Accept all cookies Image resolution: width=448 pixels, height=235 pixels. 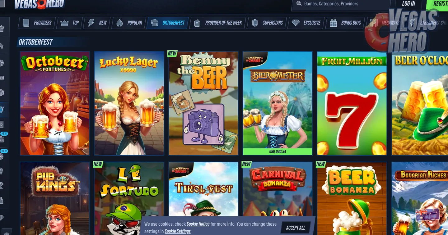click(295, 228)
